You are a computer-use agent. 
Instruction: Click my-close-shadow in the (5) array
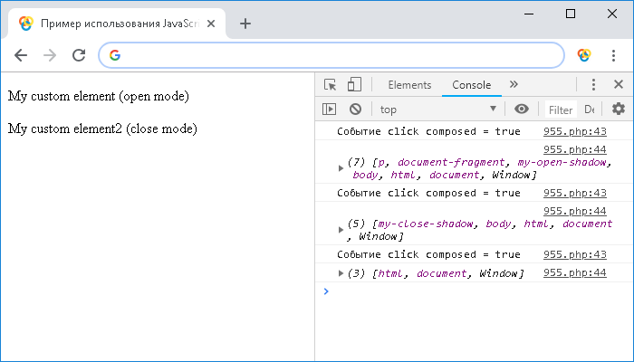426,224
